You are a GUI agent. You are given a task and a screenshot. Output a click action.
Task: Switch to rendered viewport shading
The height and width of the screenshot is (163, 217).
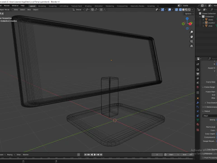189,10
